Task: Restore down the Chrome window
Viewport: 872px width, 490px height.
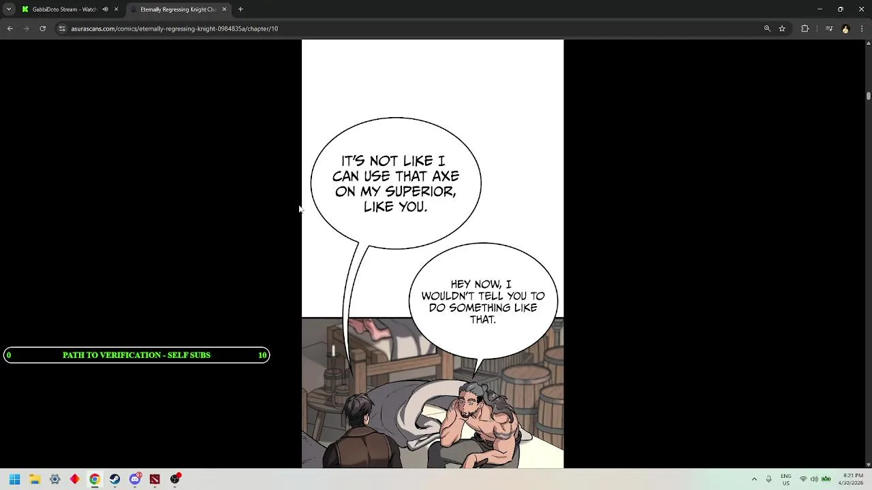Action: pos(841,10)
